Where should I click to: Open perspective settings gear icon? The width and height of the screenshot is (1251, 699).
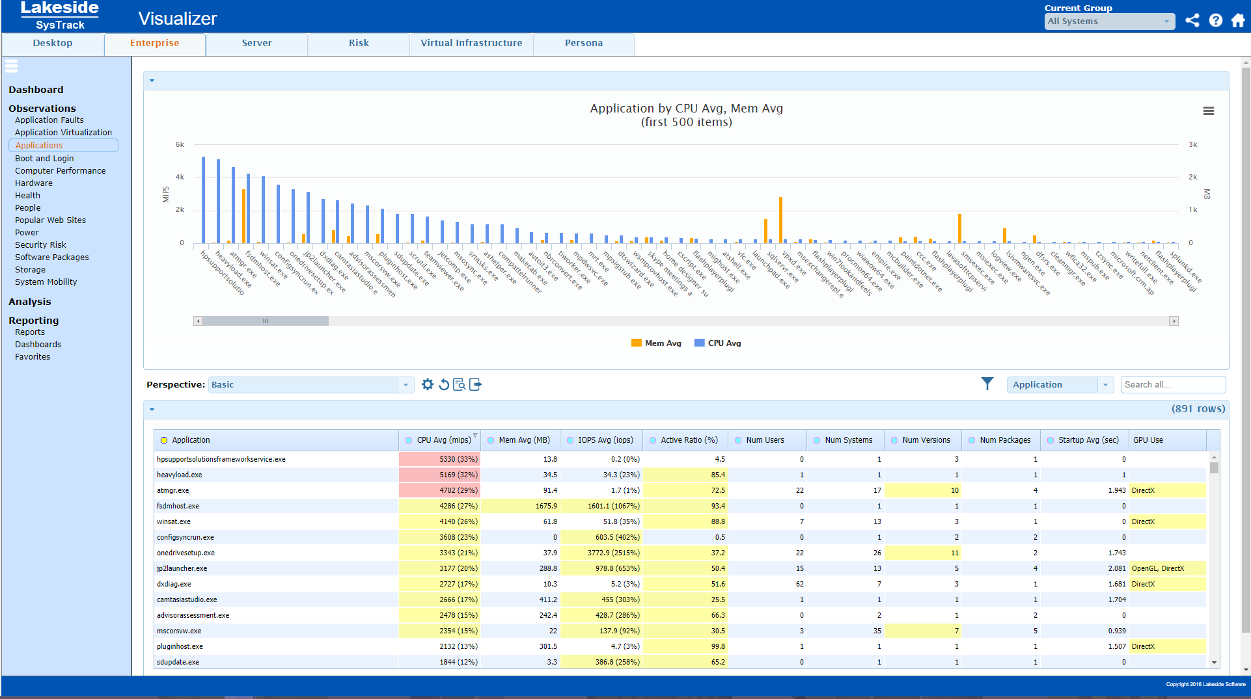tap(427, 384)
